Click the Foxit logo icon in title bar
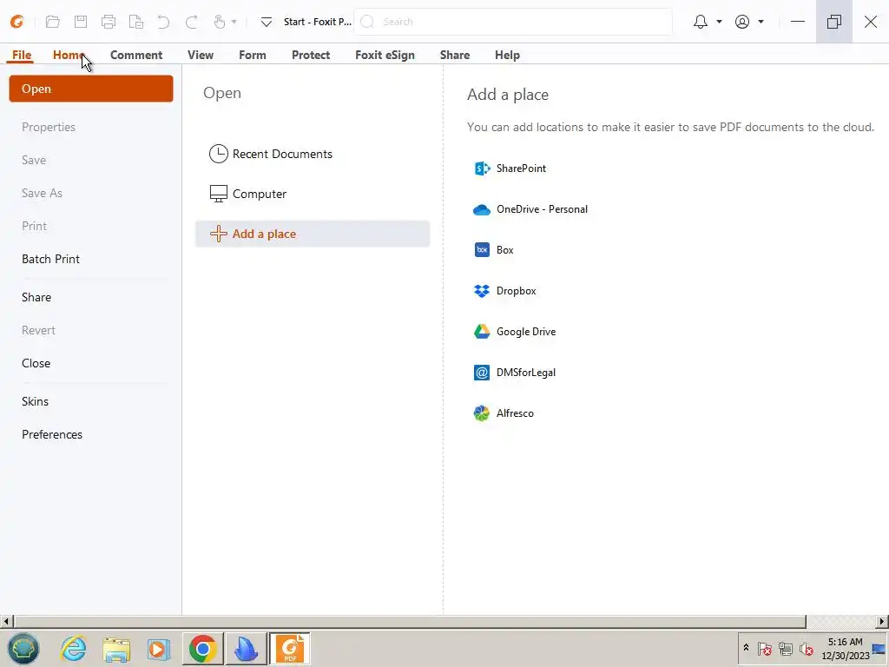Image resolution: width=889 pixels, height=667 pixels. [x=17, y=22]
